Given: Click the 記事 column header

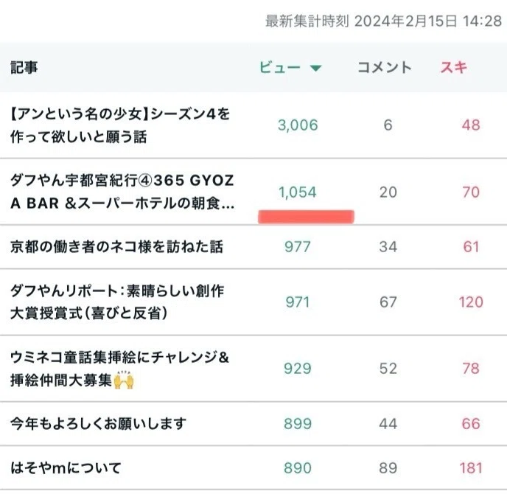Looking at the screenshot, I should pos(24,68).
